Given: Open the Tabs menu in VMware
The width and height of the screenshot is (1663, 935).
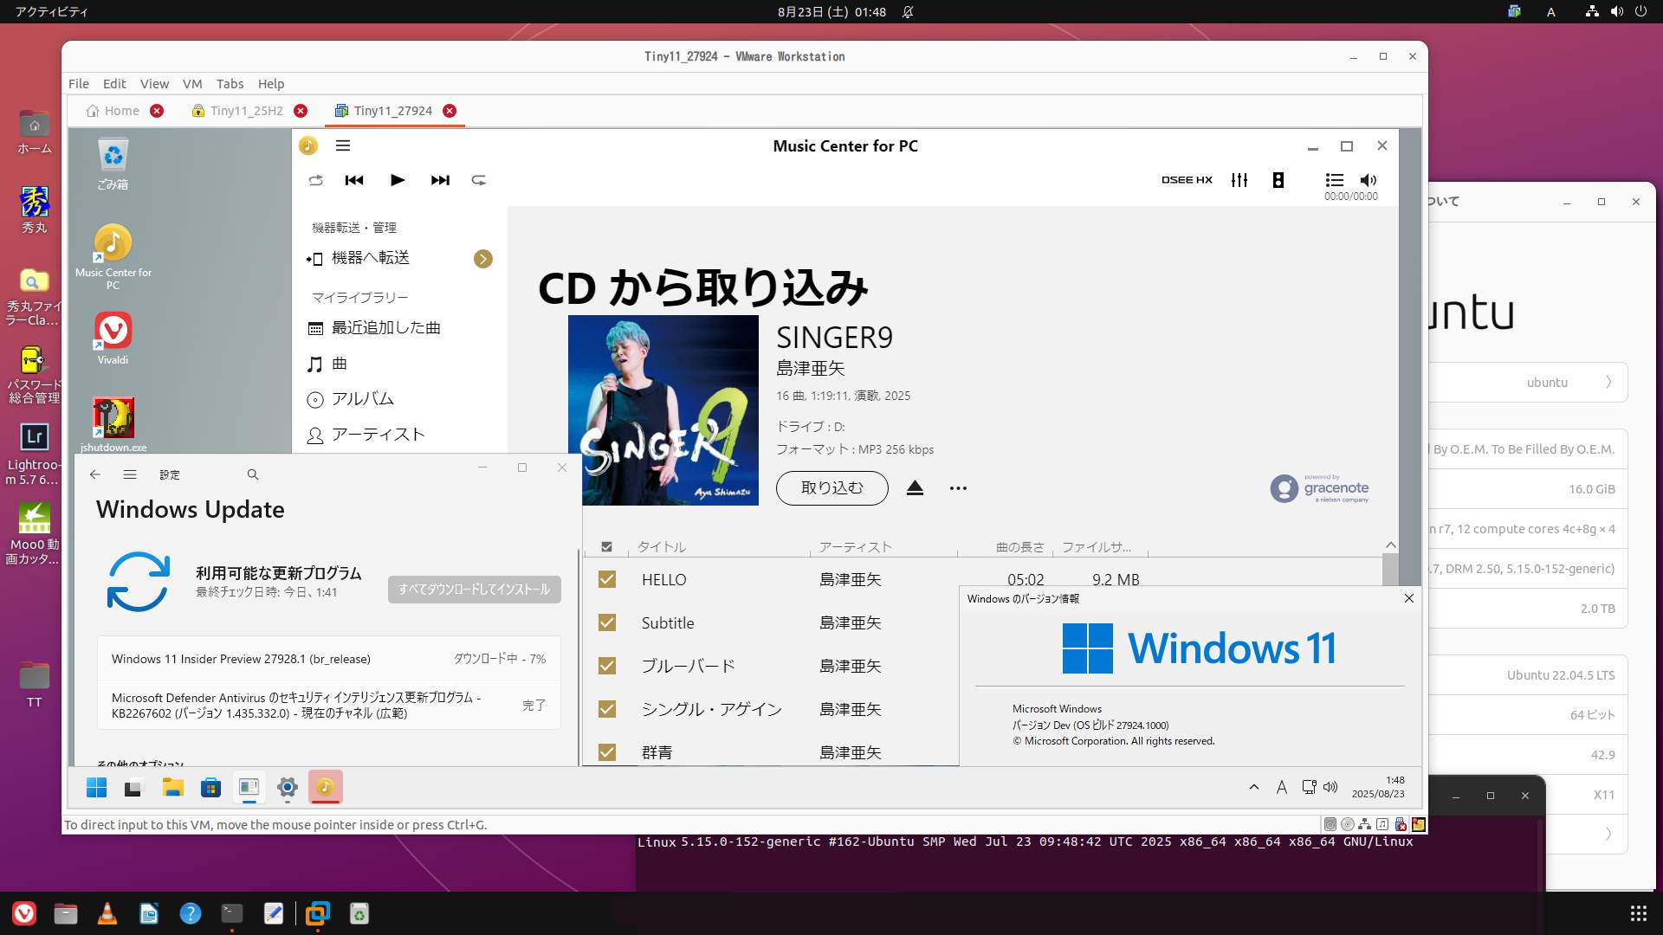Looking at the screenshot, I should coord(230,84).
